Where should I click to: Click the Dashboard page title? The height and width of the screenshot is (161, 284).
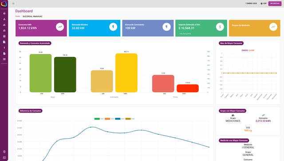point(24,11)
